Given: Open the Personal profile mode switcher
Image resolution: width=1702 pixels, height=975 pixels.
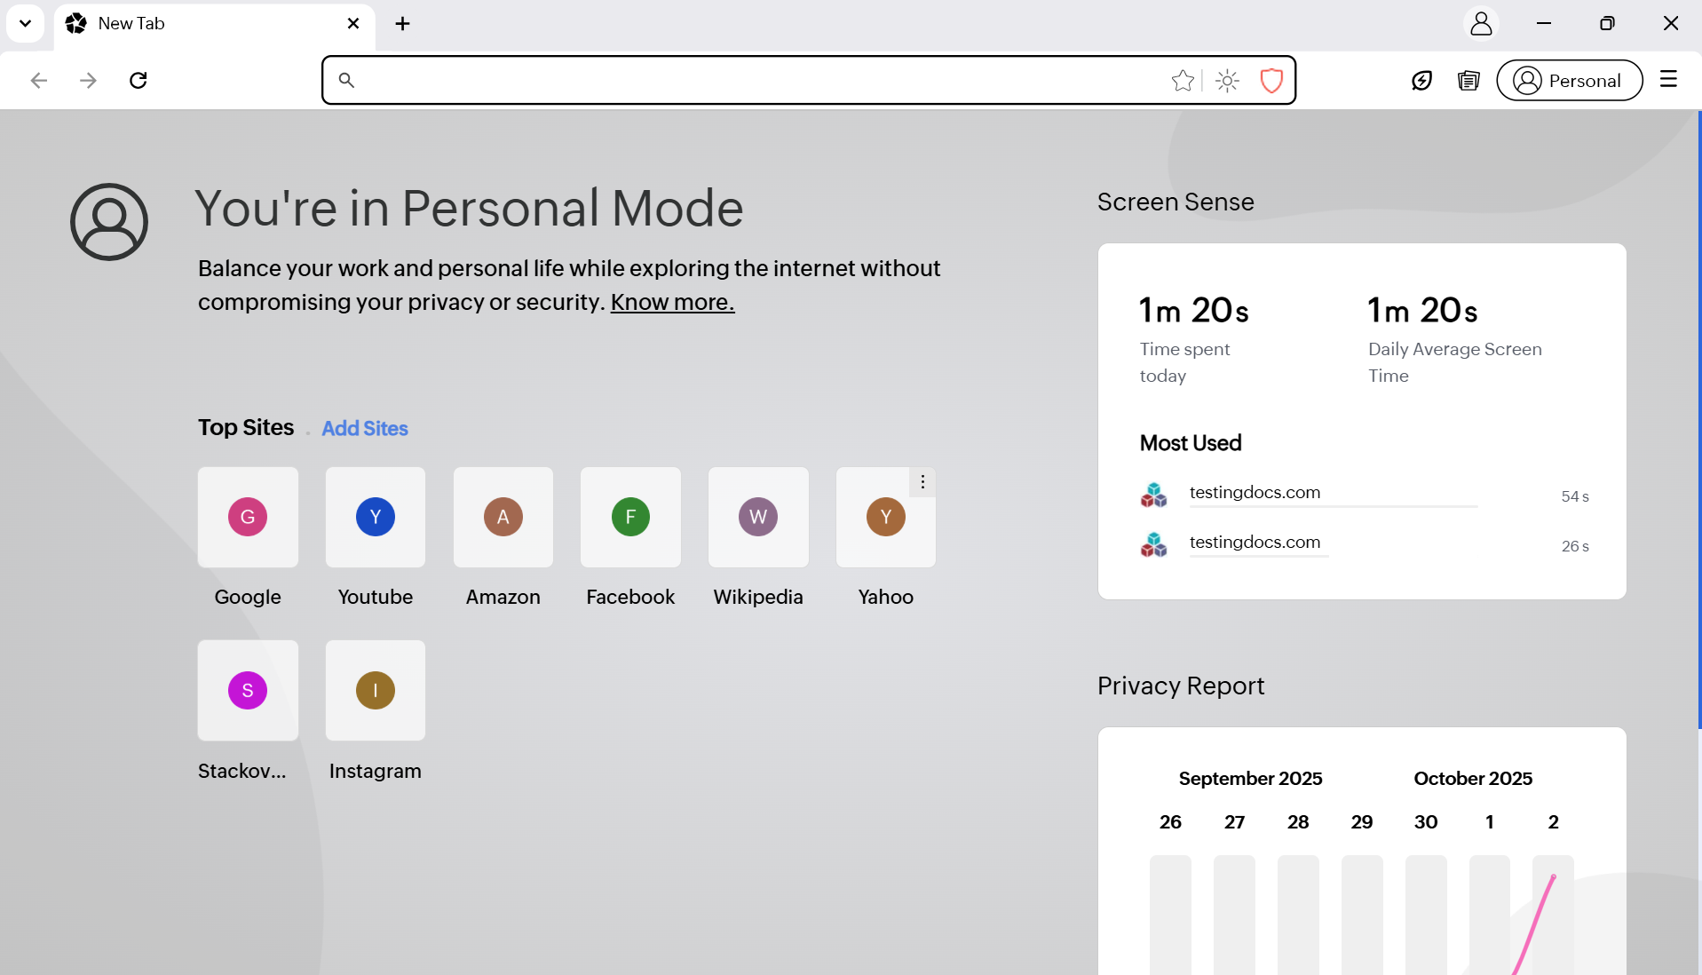Looking at the screenshot, I should pos(1569,81).
